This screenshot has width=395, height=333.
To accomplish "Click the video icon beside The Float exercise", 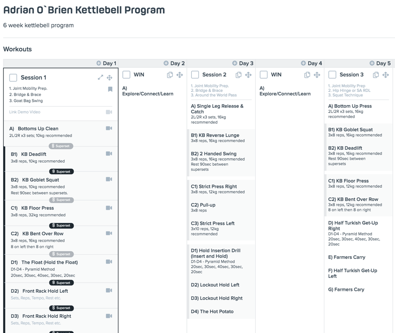I will pos(109,262).
